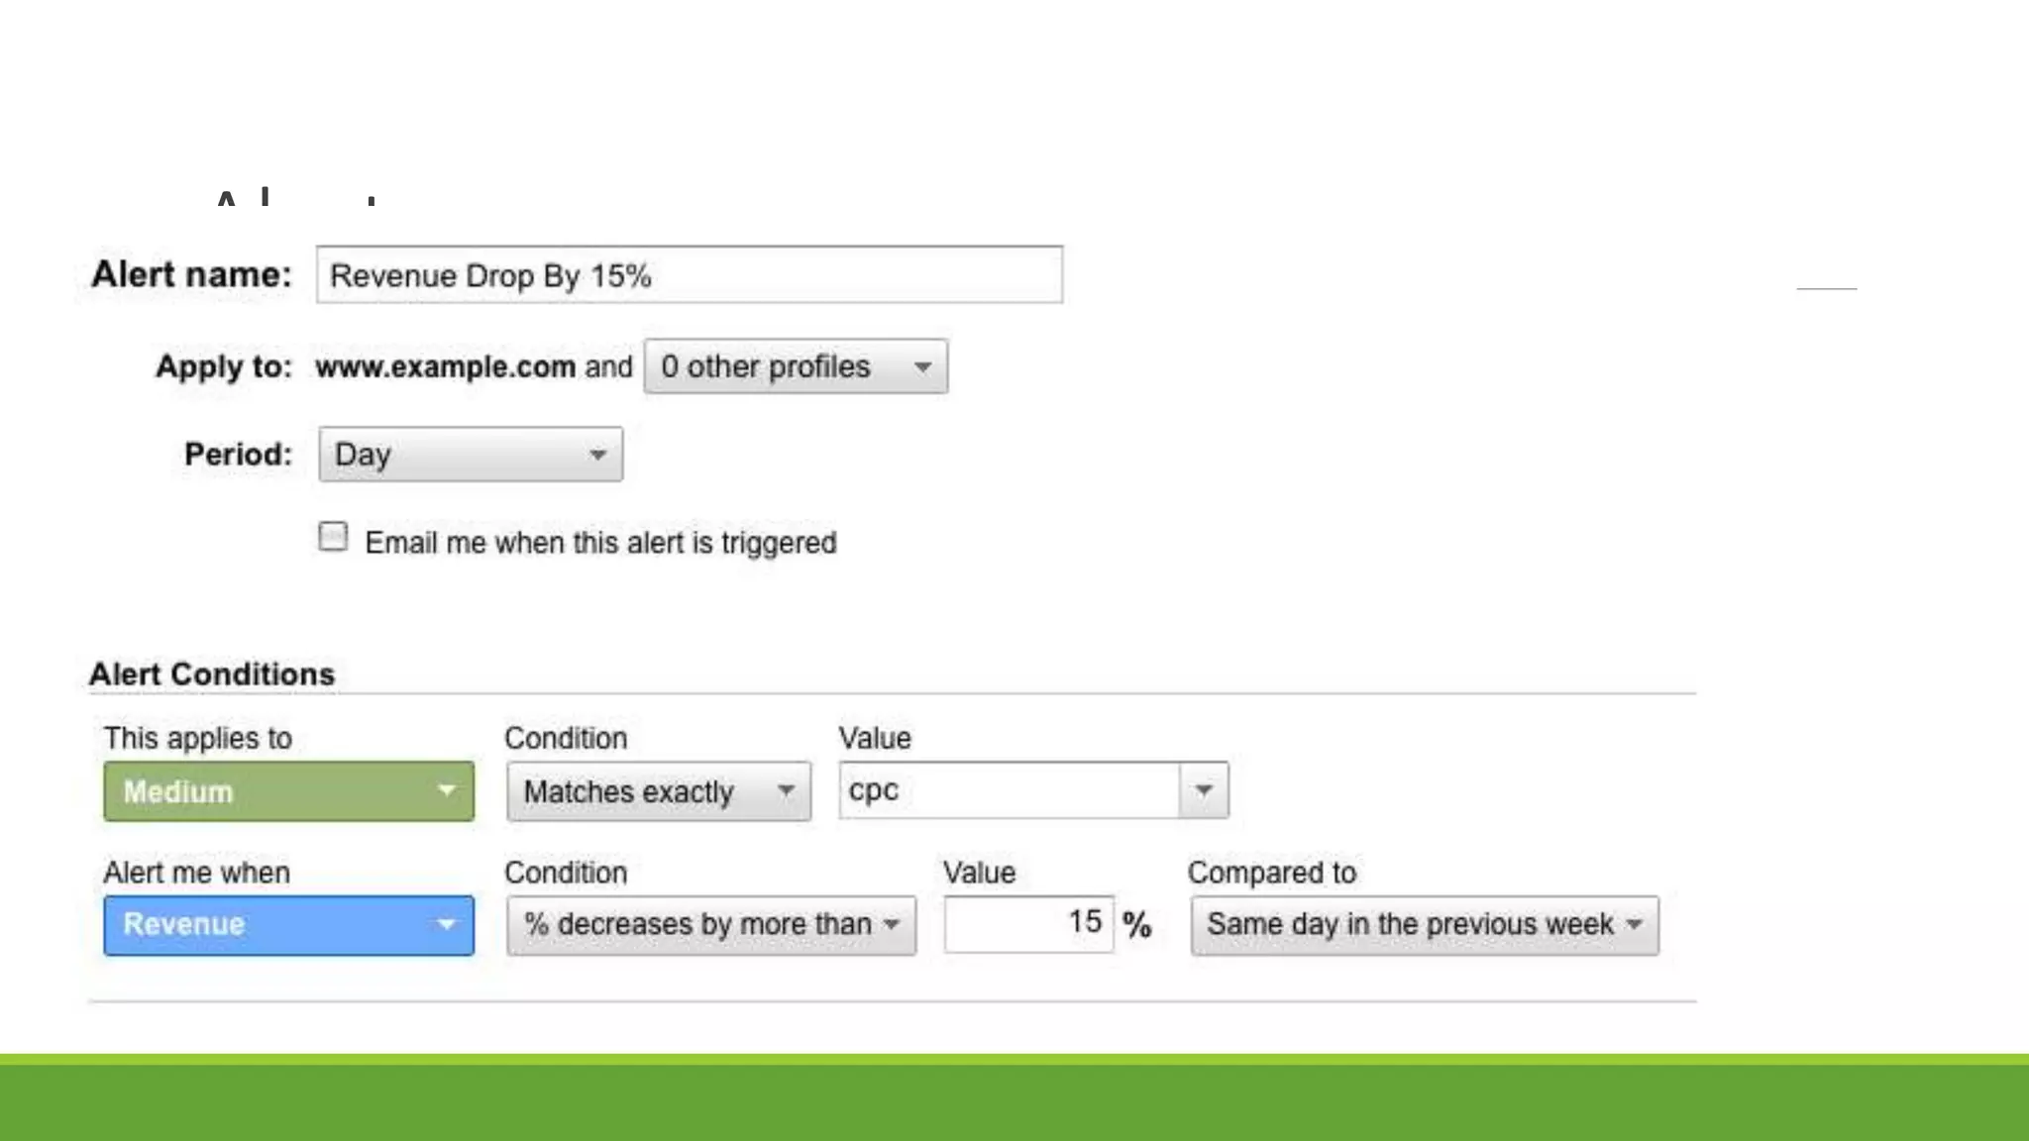Click the arrow on the Day selector
Image resolution: width=2029 pixels, height=1141 pixels.
click(x=597, y=455)
